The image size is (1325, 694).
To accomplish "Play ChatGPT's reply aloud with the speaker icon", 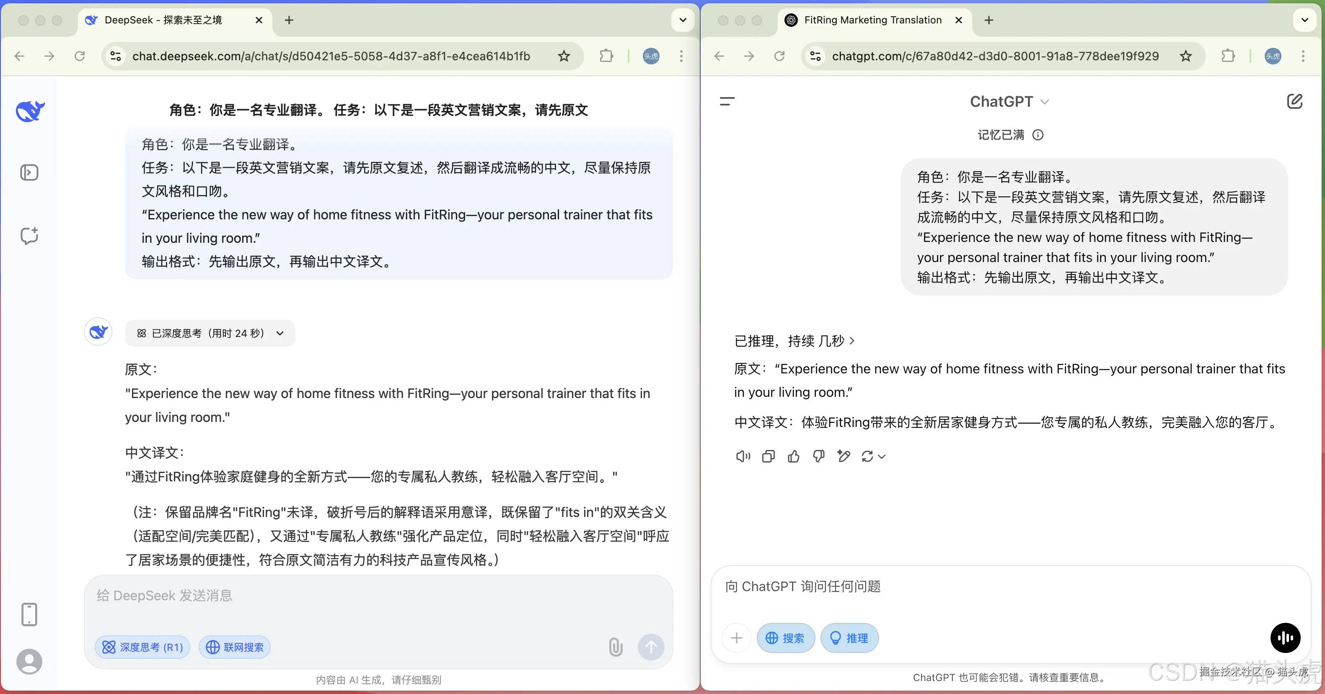I will pyautogui.click(x=742, y=456).
